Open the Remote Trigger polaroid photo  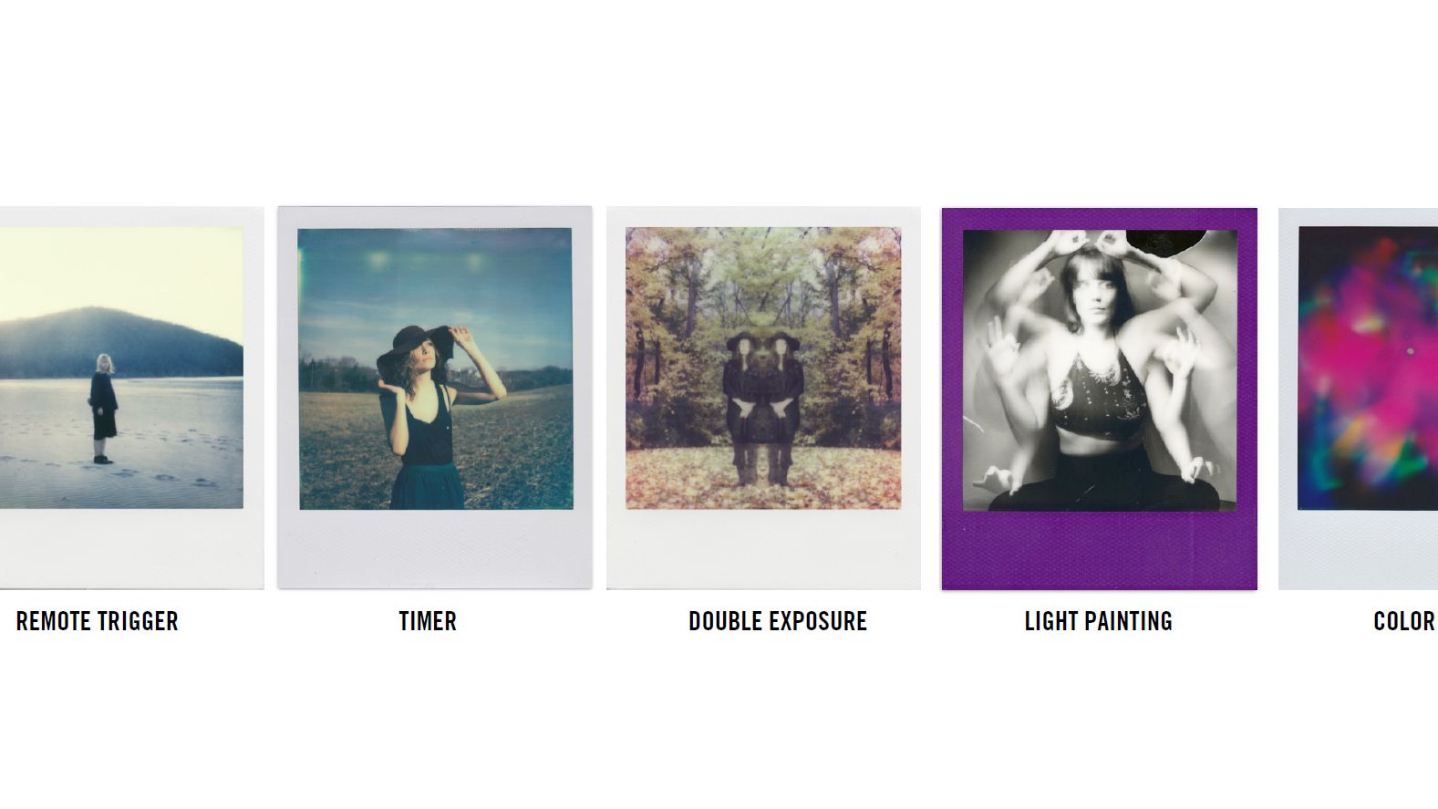coord(130,398)
